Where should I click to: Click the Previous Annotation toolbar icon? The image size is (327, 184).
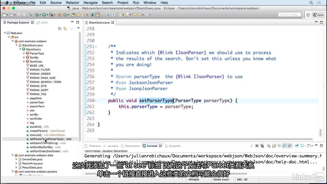tap(126, 15)
